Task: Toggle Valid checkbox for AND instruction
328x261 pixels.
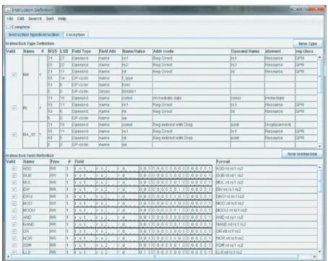Action: [x=14, y=218]
